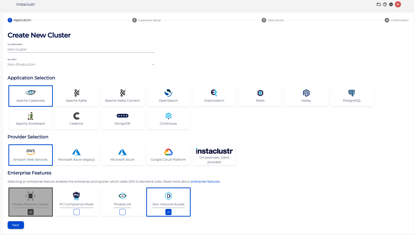Jump to the Confirmation step
Viewport: 414px width, 235px height.
click(397, 20)
